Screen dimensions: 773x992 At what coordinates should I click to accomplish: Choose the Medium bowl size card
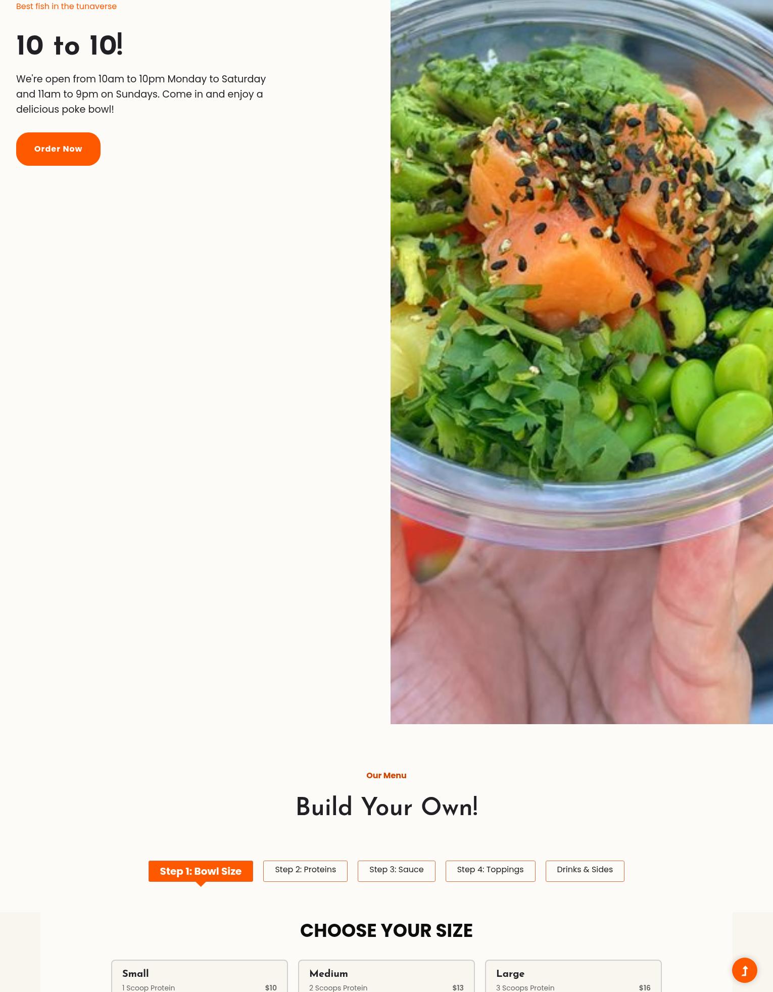[386, 976]
